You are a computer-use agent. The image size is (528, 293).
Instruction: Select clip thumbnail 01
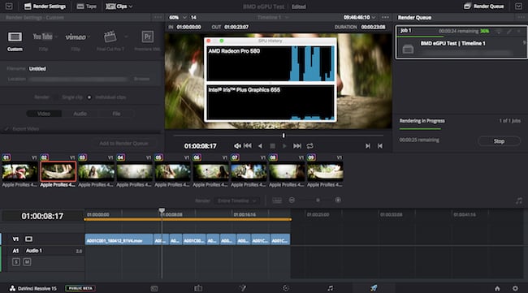(x=19, y=171)
